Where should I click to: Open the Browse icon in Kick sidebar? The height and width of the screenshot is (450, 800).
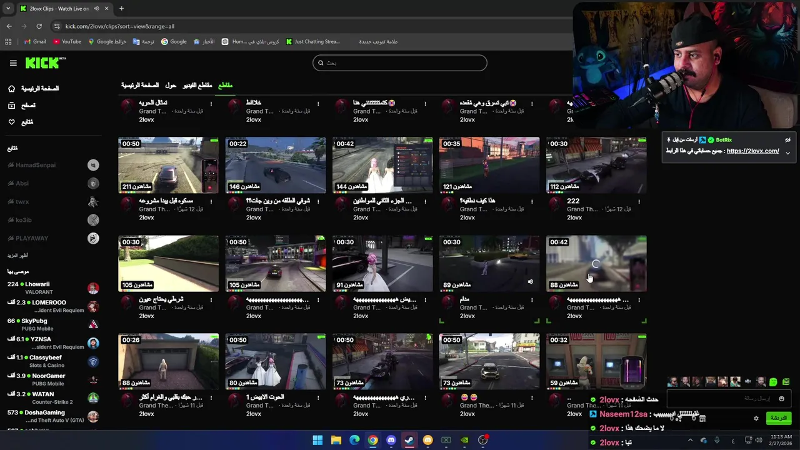coord(11,106)
